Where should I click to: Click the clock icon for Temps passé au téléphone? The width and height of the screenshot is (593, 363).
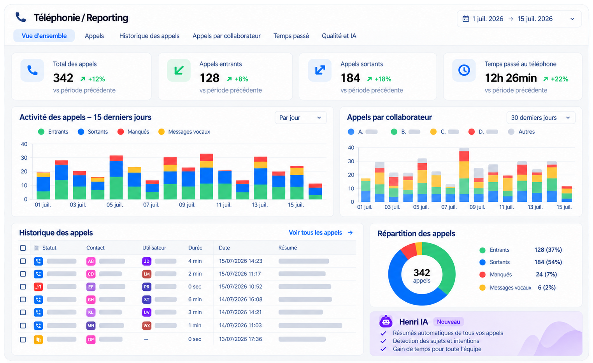tap(464, 70)
